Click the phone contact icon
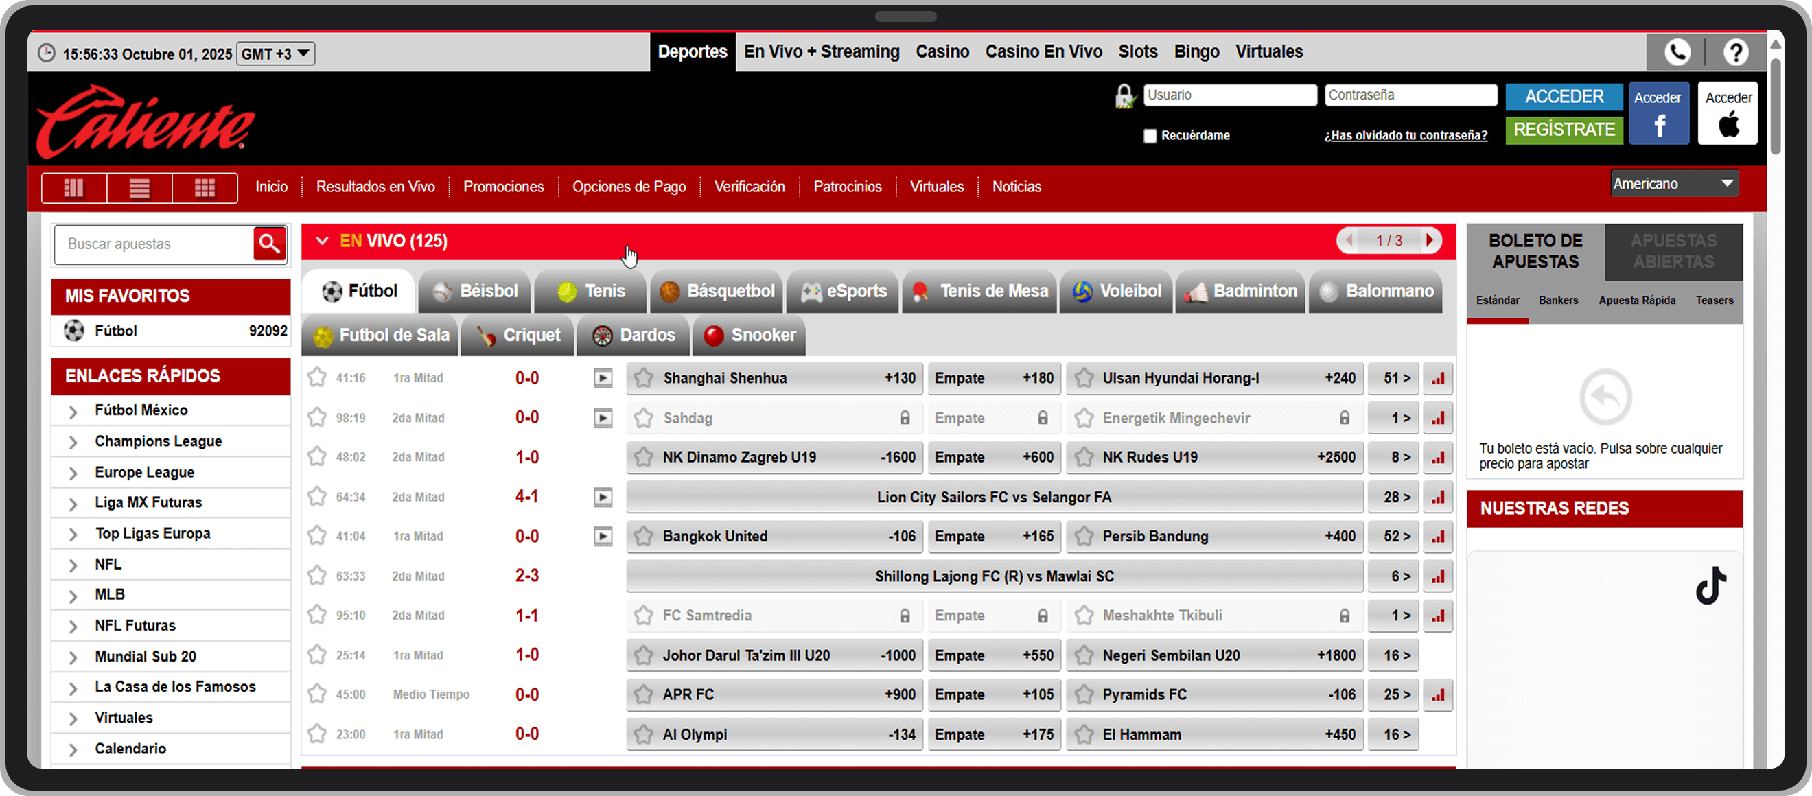1812x796 pixels. click(1677, 52)
